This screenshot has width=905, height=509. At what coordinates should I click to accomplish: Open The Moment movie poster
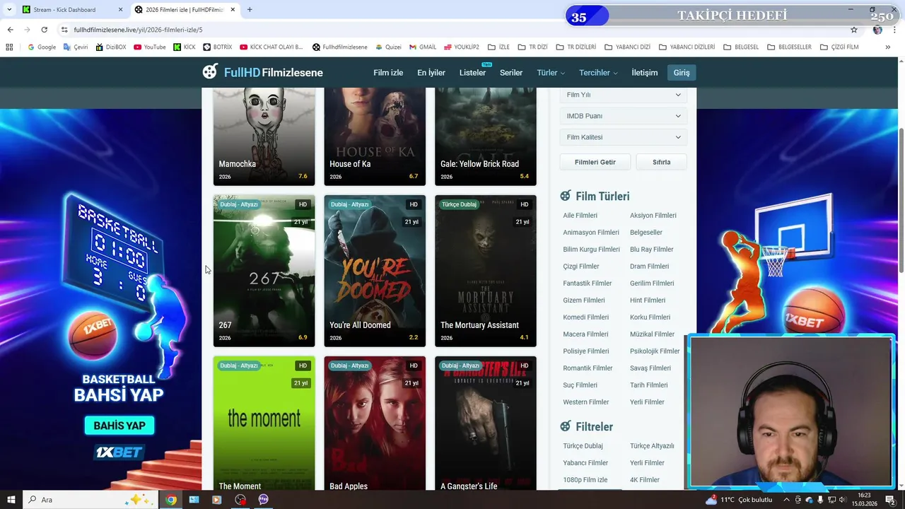[x=264, y=423]
